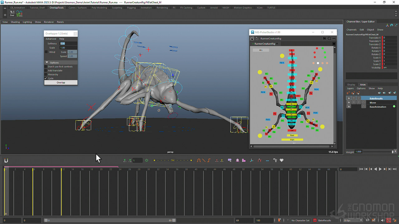Image resolution: width=399 pixels, height=224 pixels.
Task: Click the step tangent icon in animation toolbar
Action: [x=209, y=160]
